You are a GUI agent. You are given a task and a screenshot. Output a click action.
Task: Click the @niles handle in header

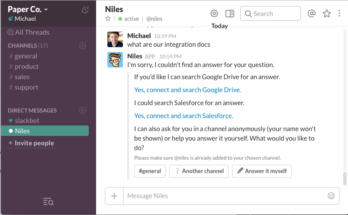(154, 19)
